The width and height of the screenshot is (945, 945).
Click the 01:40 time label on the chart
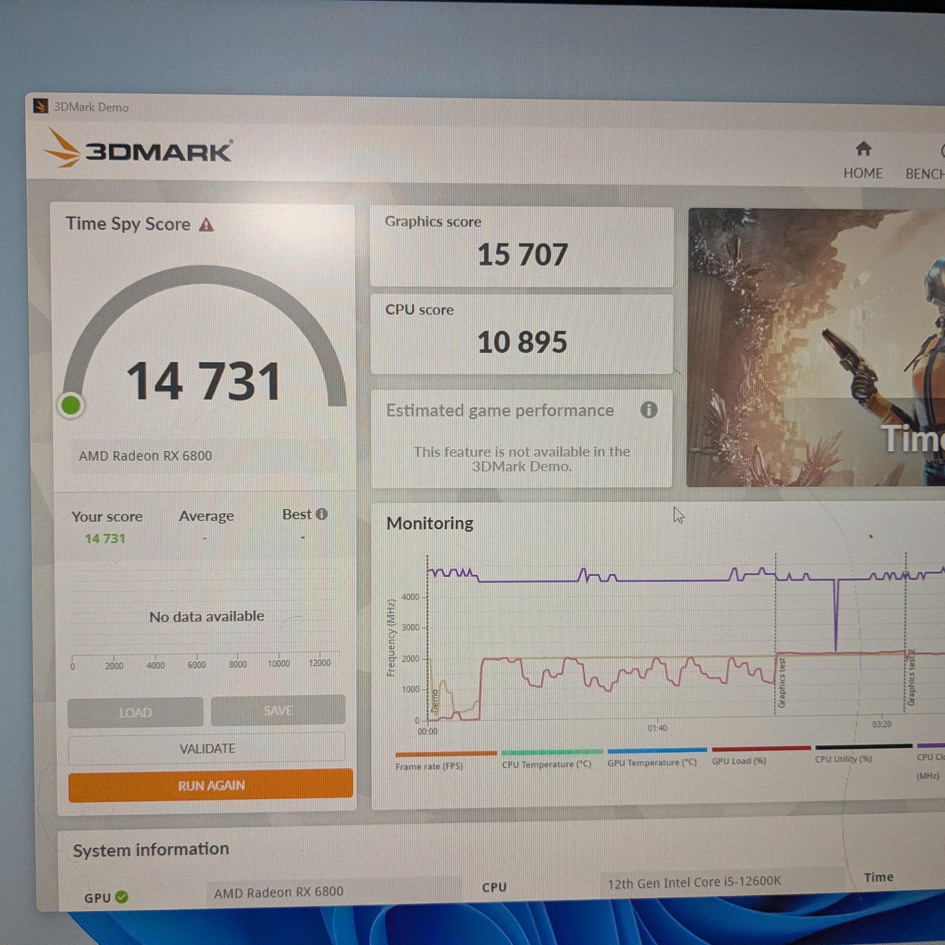coord(657,728)
